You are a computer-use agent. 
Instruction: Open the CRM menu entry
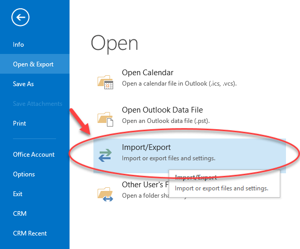[x=20, y=214]
